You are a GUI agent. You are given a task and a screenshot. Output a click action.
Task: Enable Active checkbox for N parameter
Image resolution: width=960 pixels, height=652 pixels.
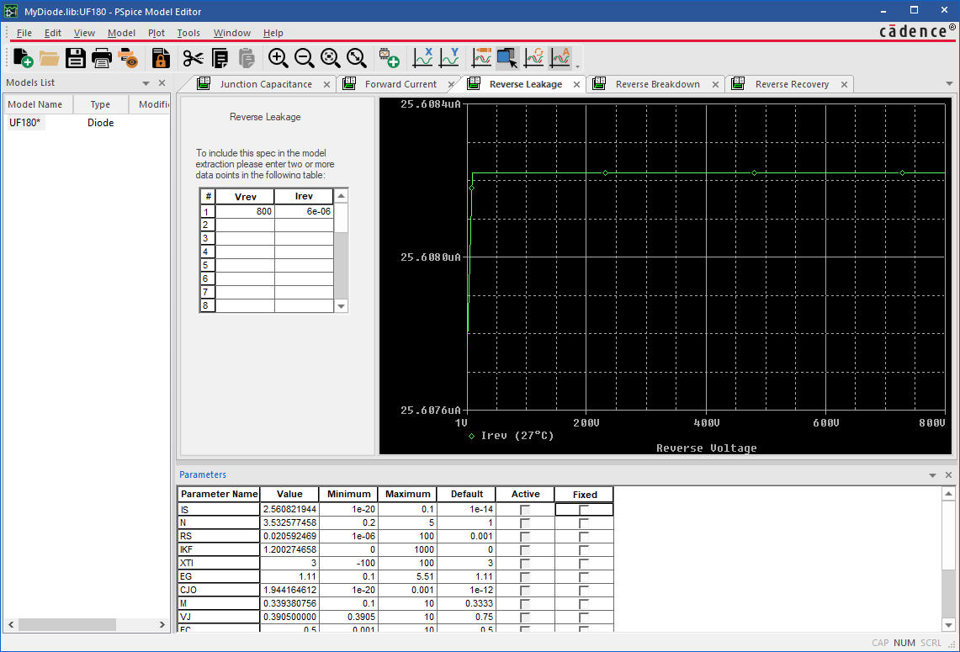click(525, 522)
